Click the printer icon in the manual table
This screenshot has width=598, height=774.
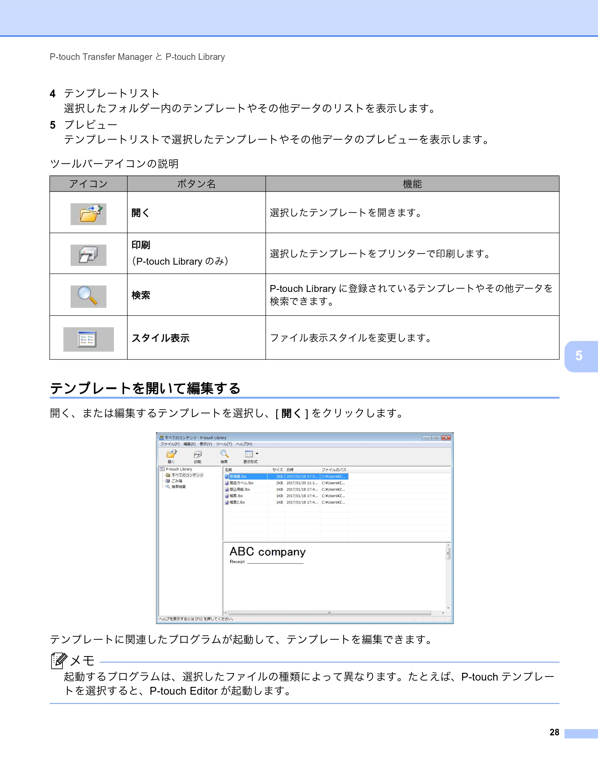89,255
